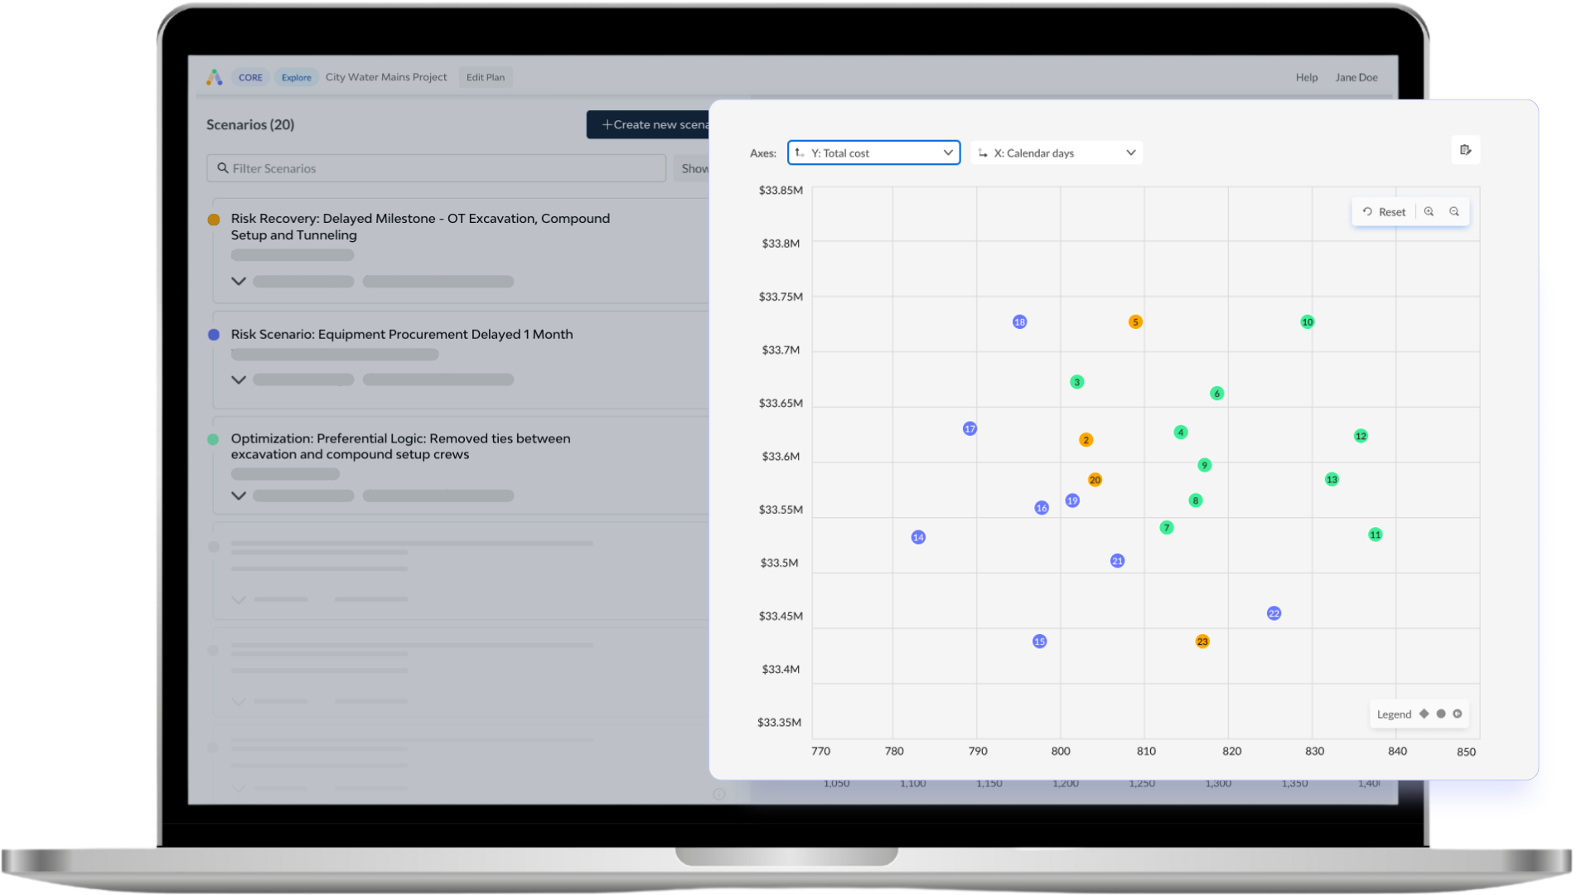
Task: Click the info icon at the scenario list bottom
Action: [719, 794]
